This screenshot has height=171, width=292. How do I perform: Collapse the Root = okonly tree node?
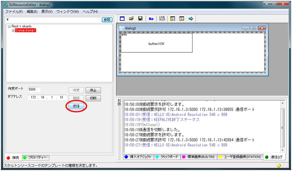pos(9,27)
